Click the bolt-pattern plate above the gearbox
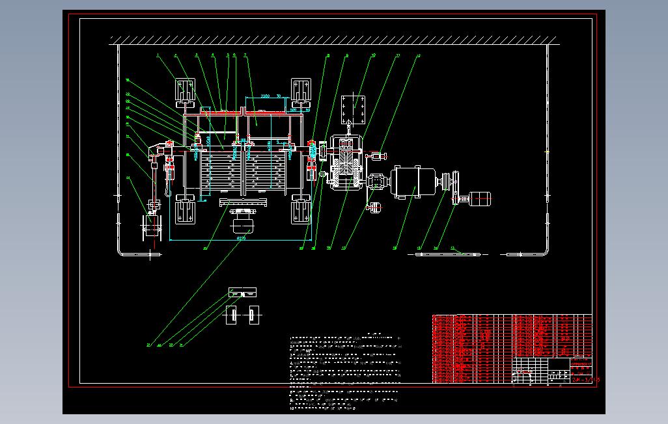 pyautogui.click(x=353, y=109)
